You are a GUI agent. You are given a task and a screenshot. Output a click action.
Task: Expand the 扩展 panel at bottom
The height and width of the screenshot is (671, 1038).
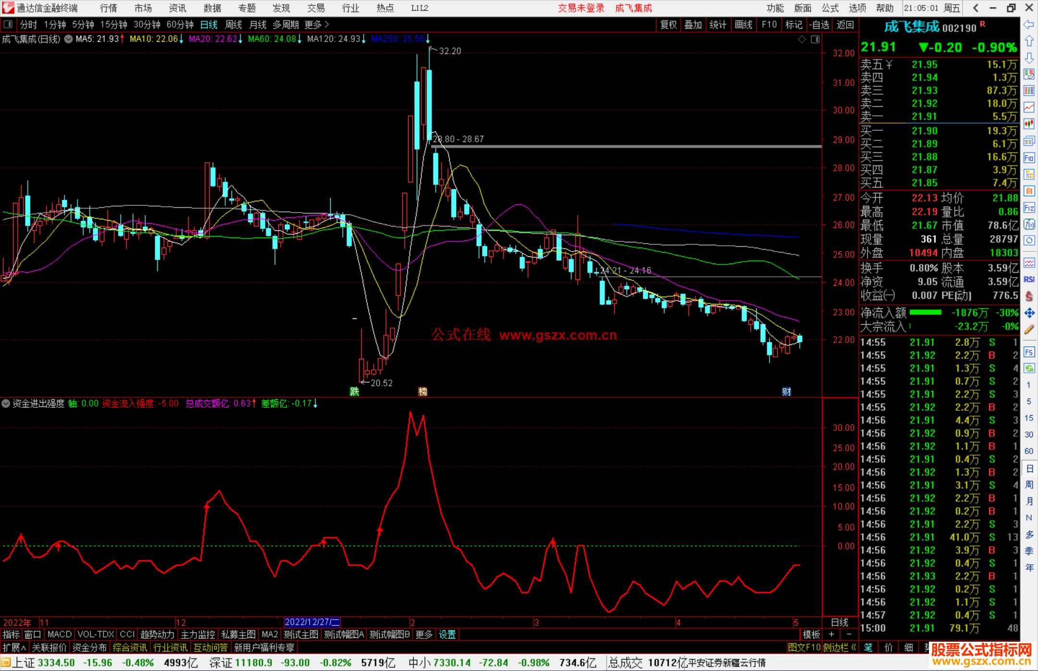[14, 647]
